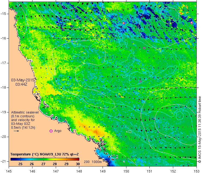
Task: Click latitude axis label -18
Action: (x=3, y=88)
